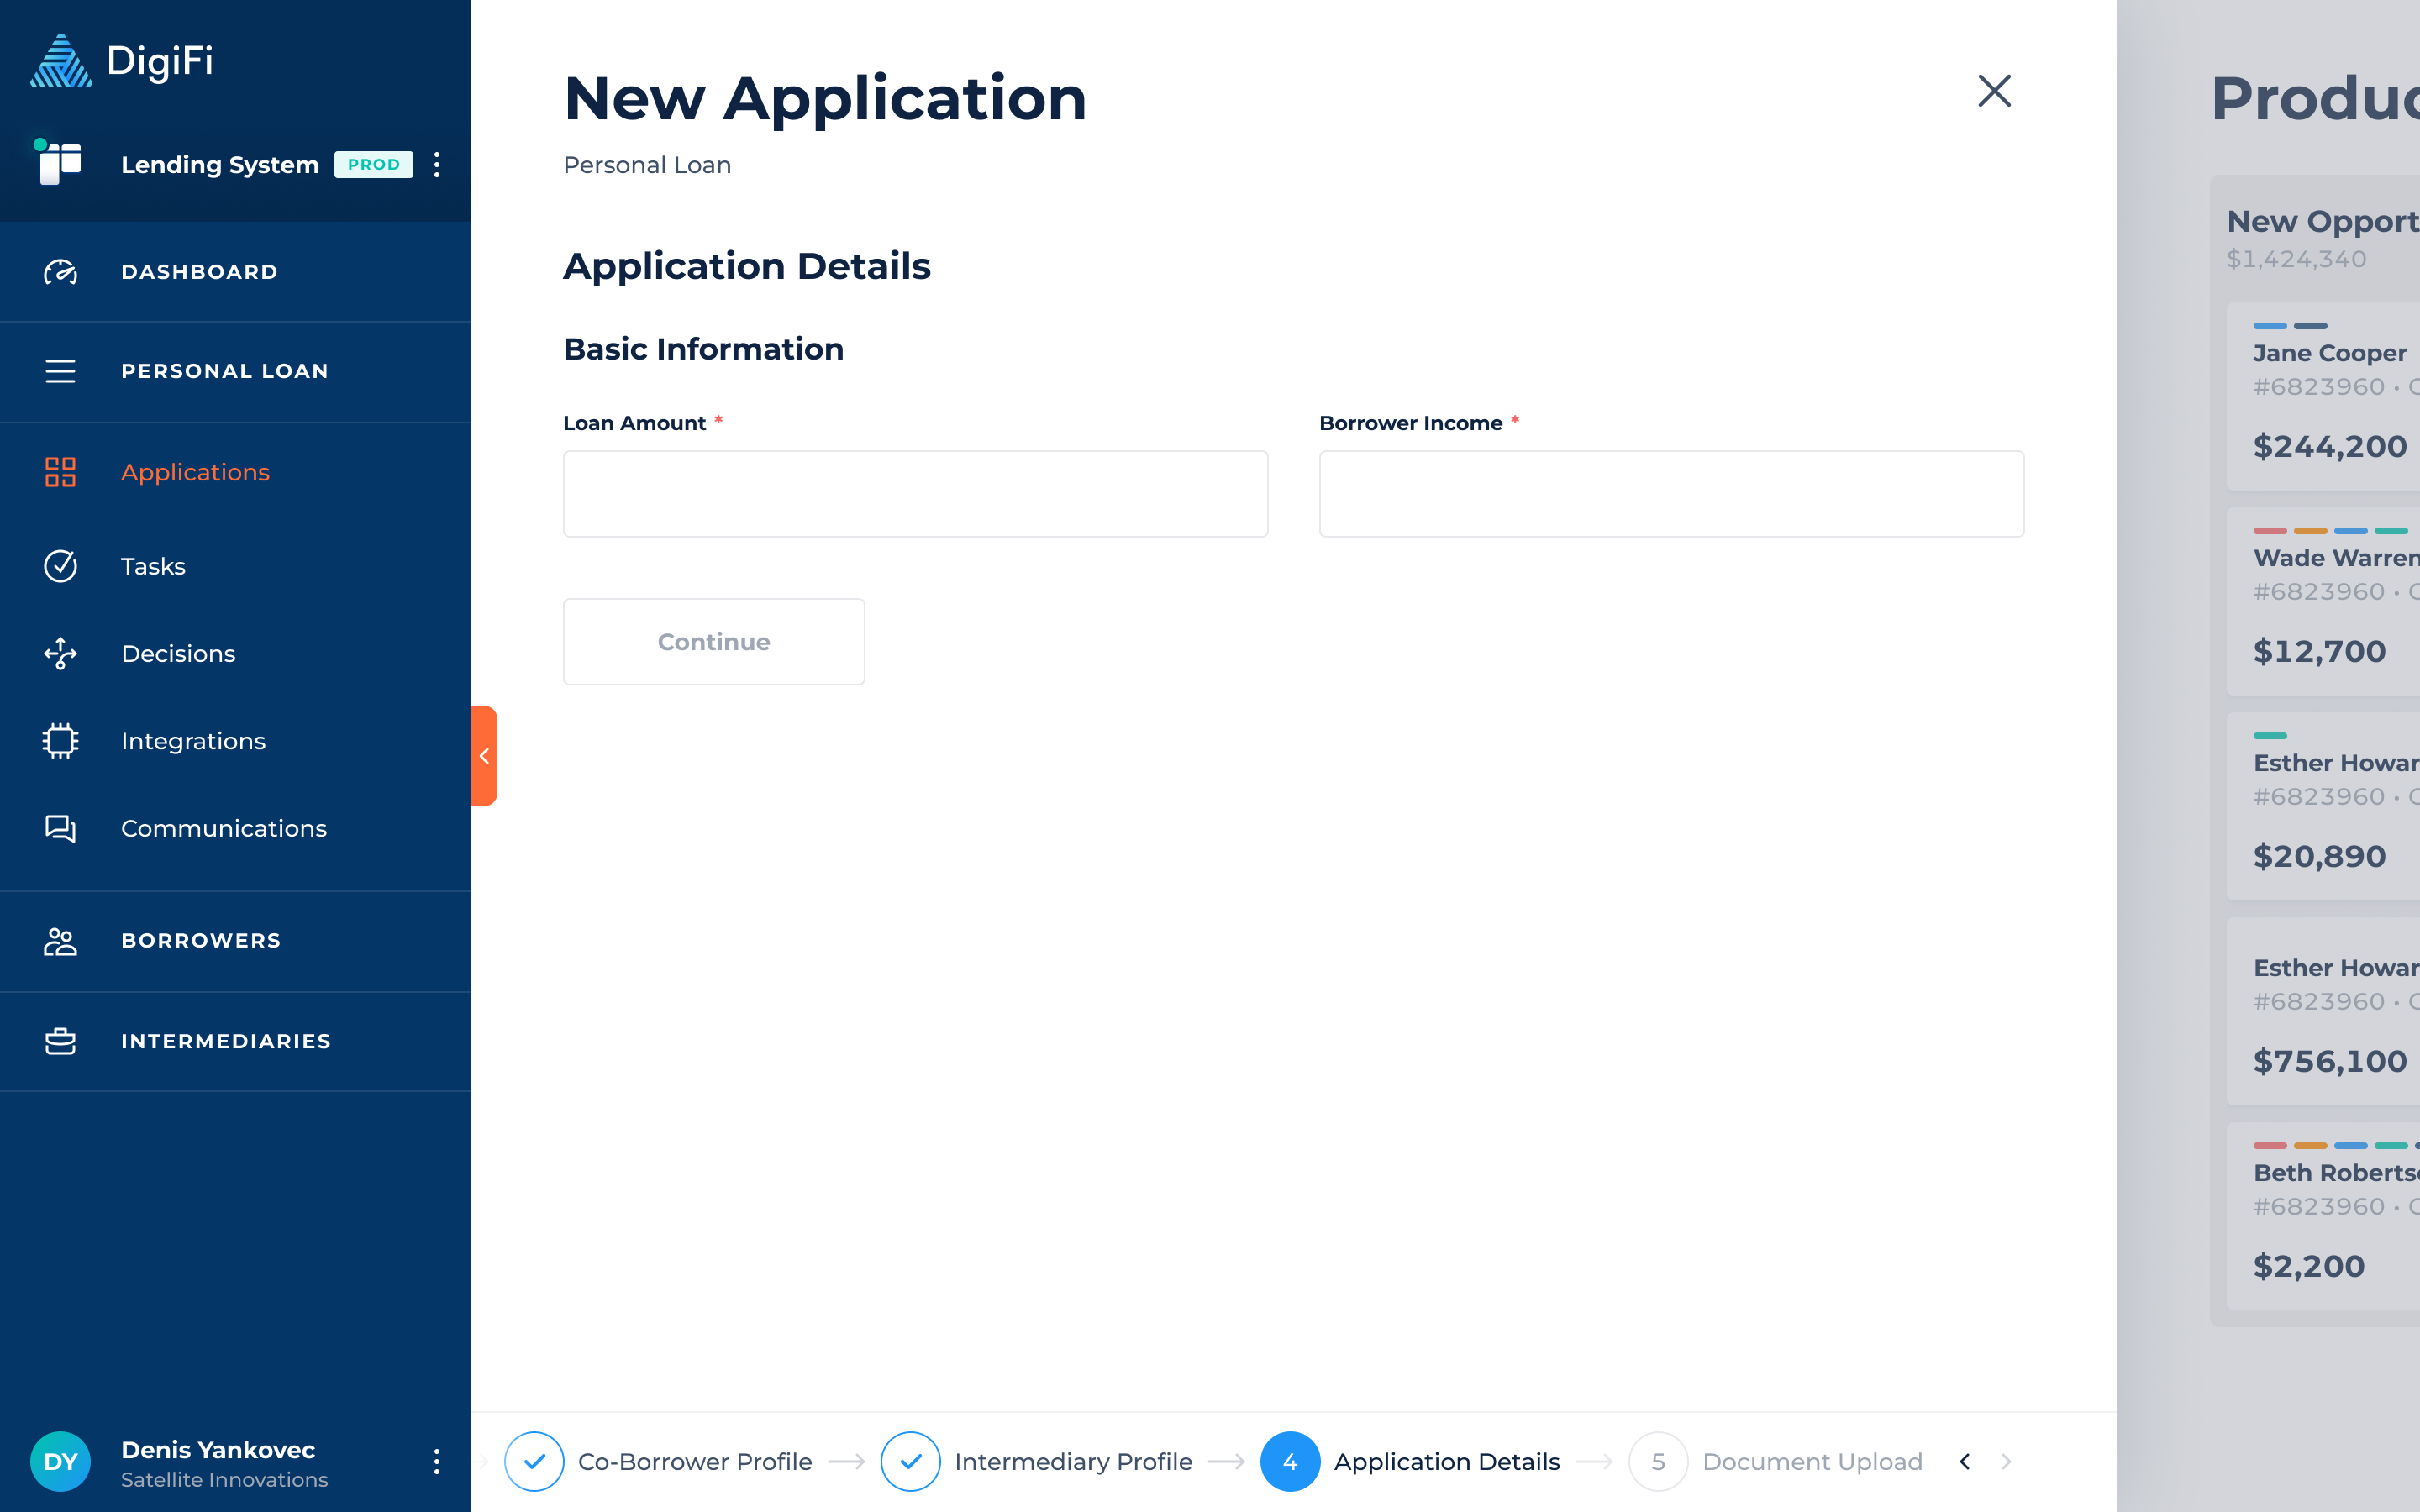
Task: Open Tasks checkmark icon
Action: tap(60, 566)
